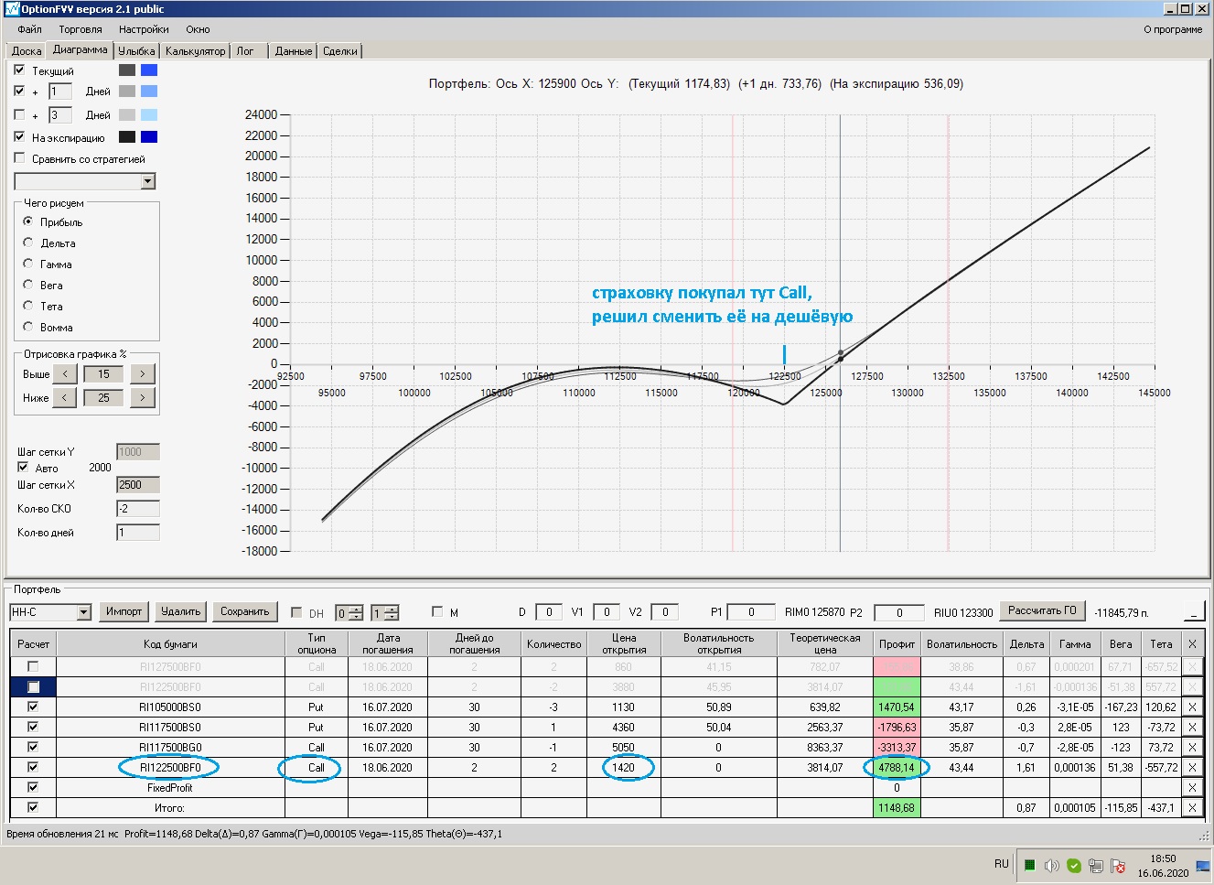
Task: Open the Окно menu
Action: point(198,29)
